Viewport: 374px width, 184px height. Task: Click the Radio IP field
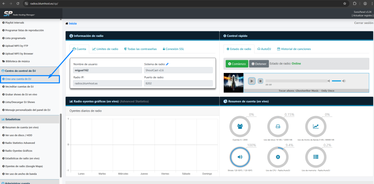click(x=108, y=83)
